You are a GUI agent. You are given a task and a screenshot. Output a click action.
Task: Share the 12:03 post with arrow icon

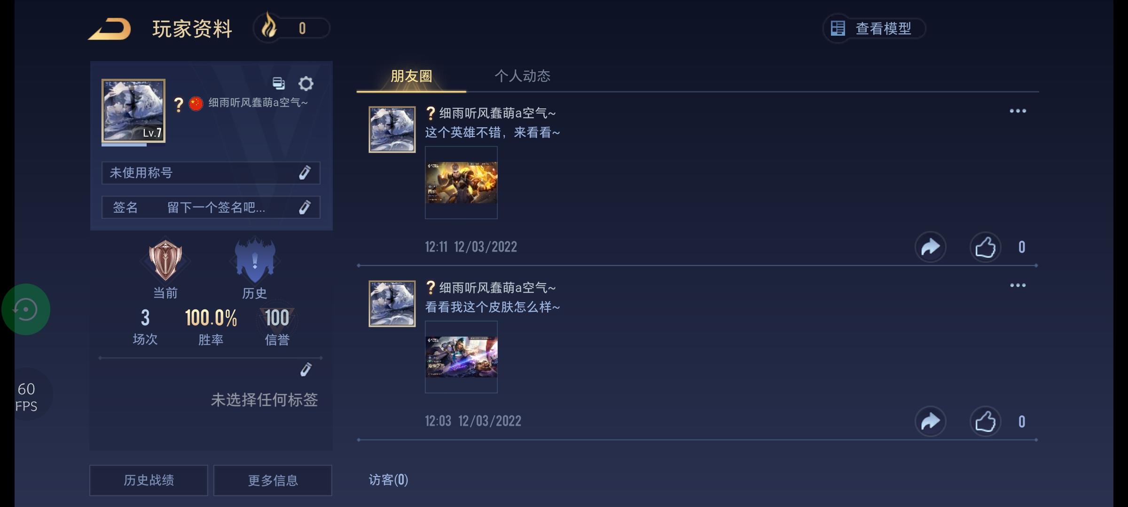(x=930, y=422)
